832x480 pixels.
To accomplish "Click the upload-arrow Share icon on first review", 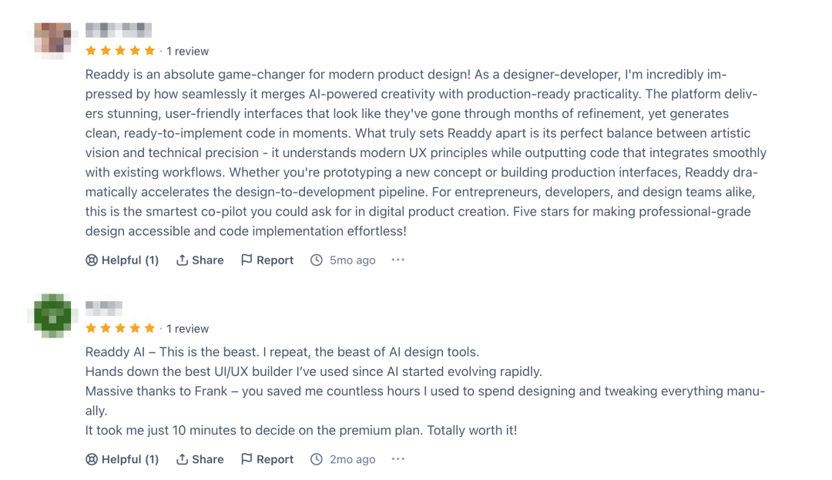I will point(182,260).
